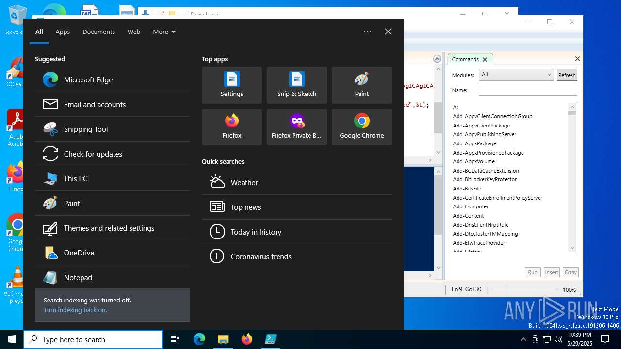
Task: Open File Explorer from the taskbar
Action: tap(223, 339)
